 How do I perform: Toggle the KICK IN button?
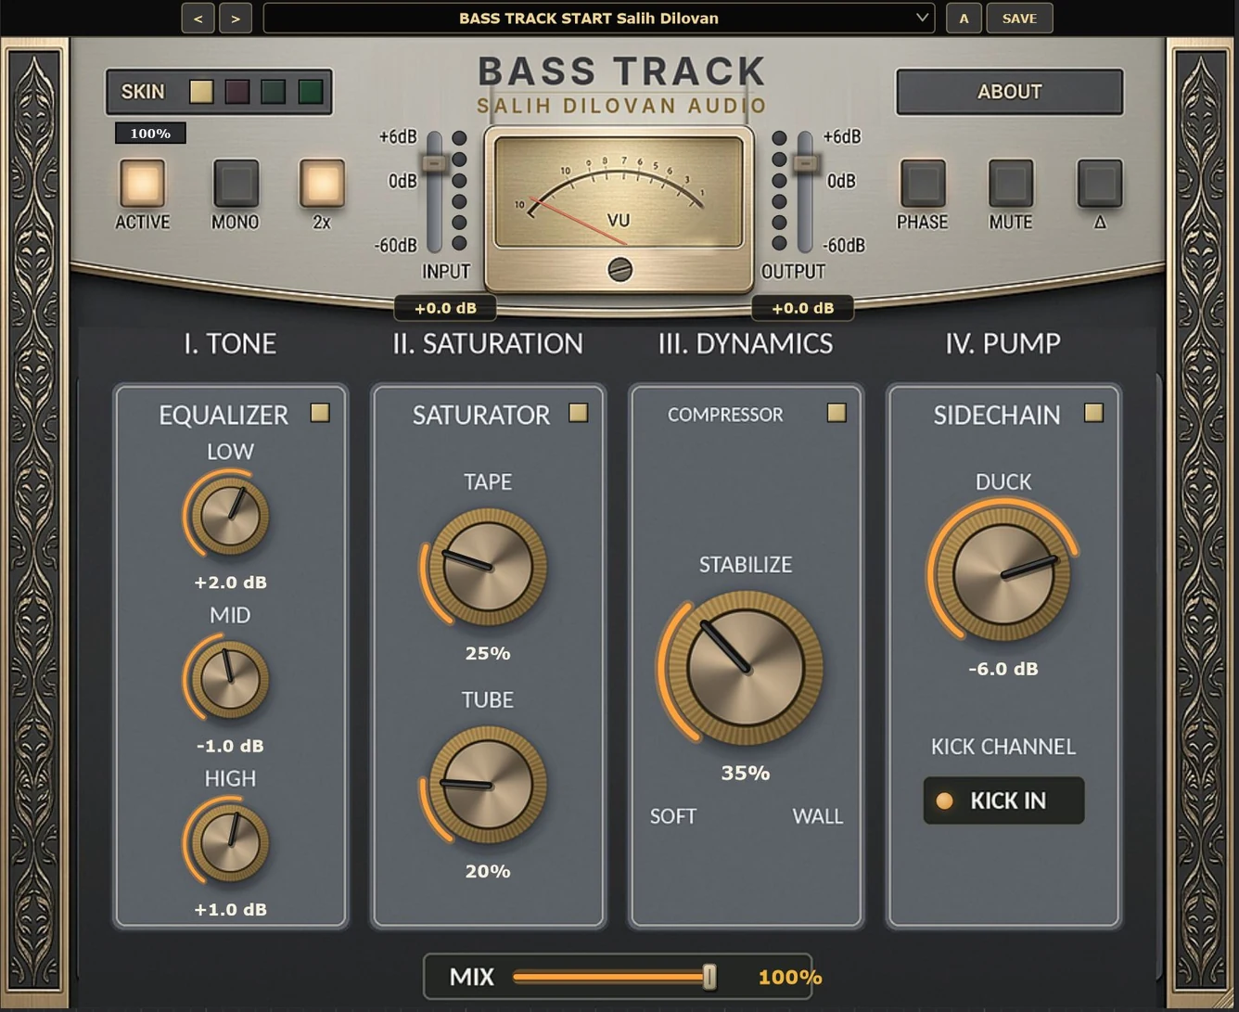pyautogui.click(x=1003, y=801)
